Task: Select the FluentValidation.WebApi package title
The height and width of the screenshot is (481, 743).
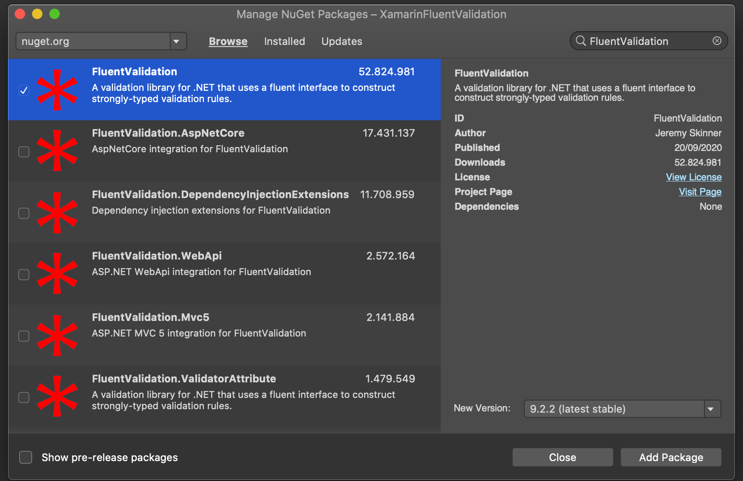Action: coord(157,256)
